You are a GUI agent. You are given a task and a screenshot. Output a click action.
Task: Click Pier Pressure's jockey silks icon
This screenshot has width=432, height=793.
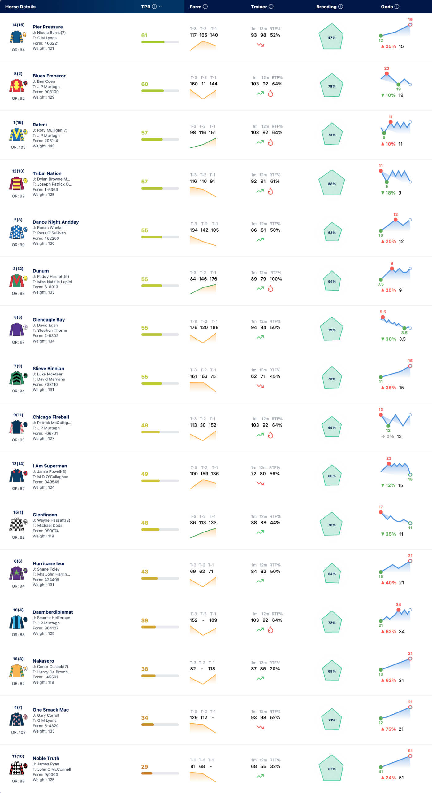(16, 37)
